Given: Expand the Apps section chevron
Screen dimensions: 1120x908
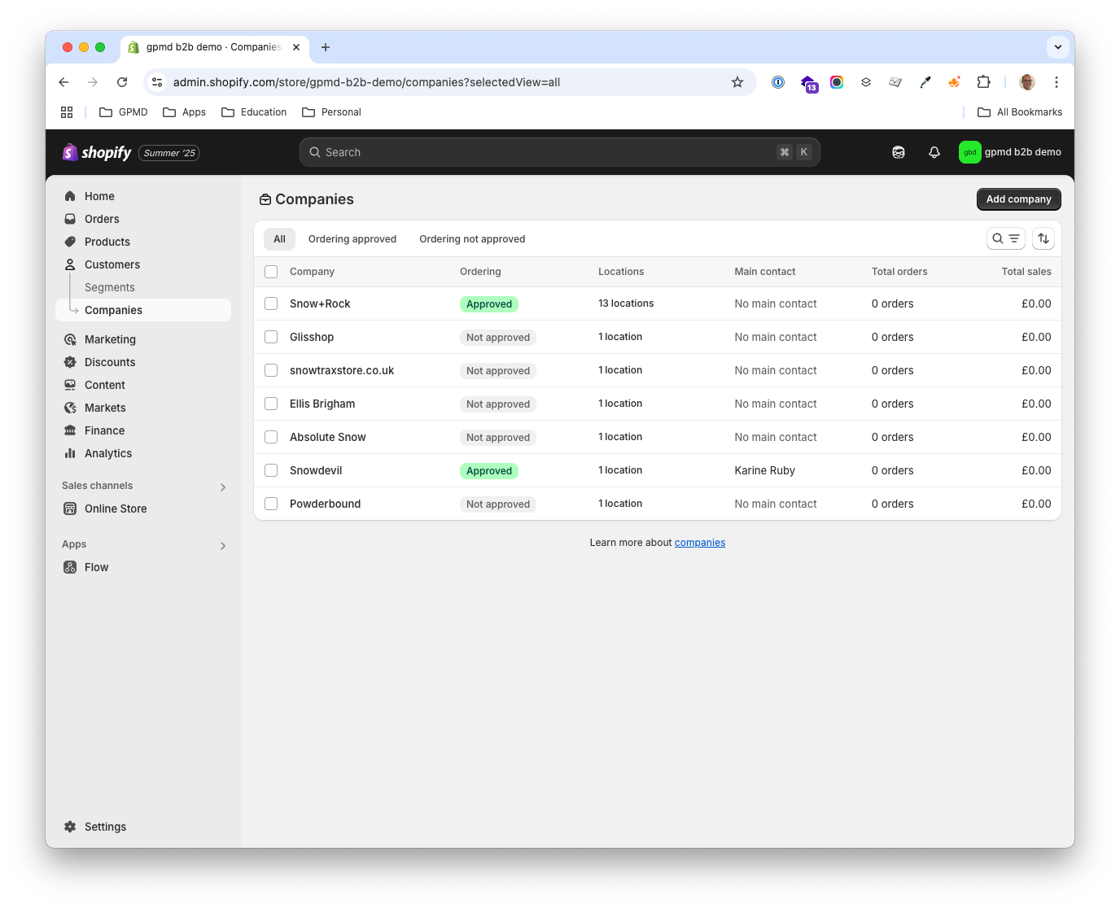Looking at the screenshot, I should [x=223, y=546].
